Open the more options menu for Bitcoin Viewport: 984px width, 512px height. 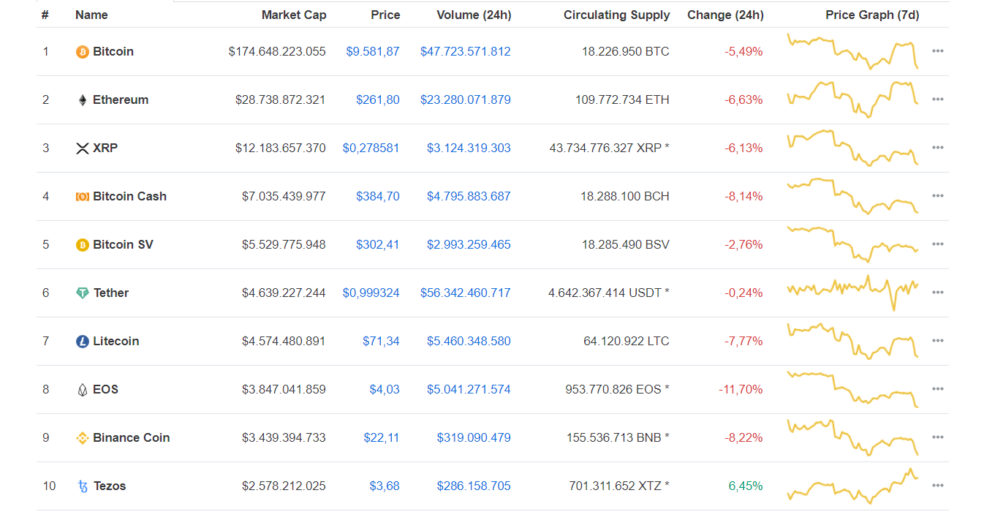(x=938, y=51)
